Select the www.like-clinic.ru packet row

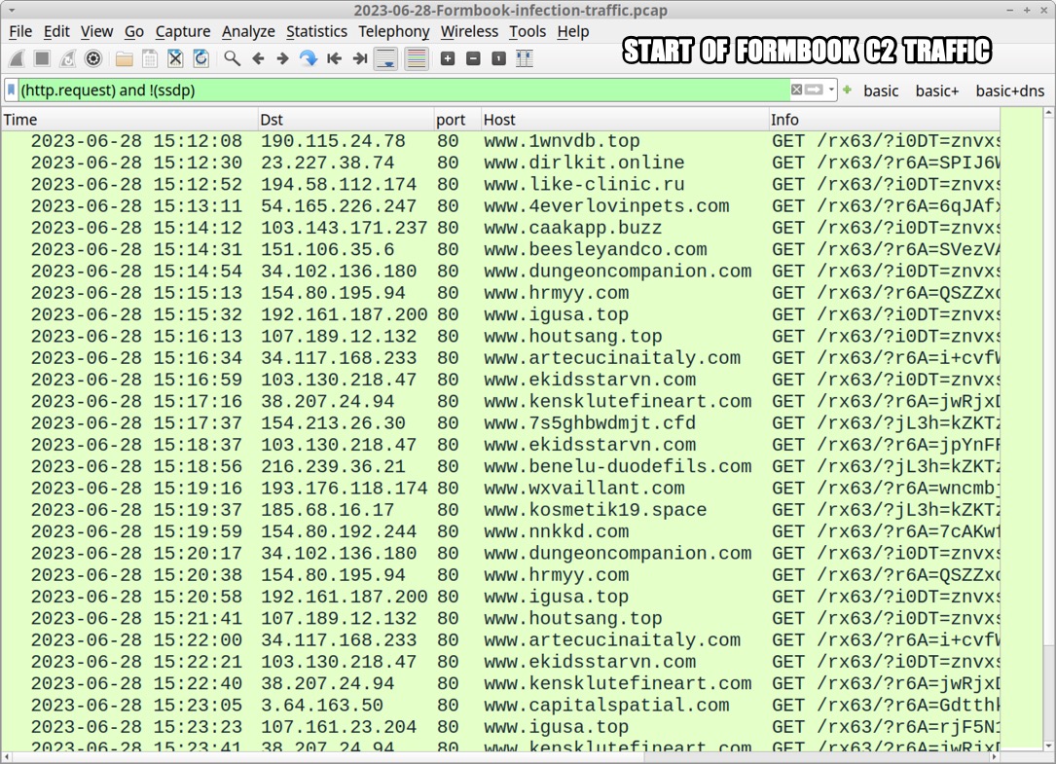[500, 184]
